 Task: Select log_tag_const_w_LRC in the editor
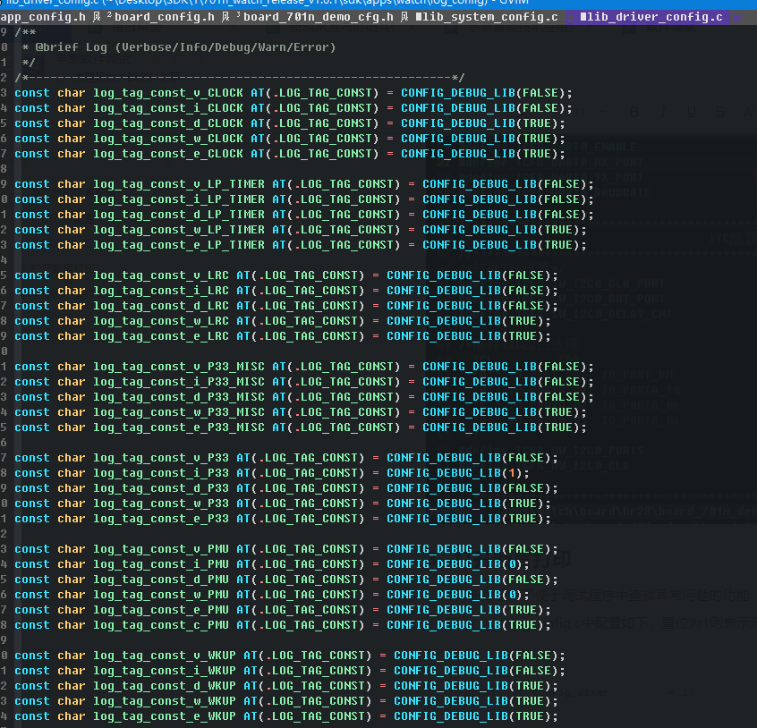coord(161,321)
